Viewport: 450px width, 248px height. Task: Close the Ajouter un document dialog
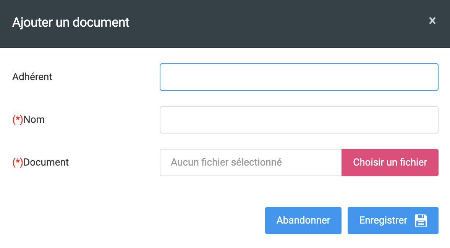pyautogui.click(x=432, y=21)
